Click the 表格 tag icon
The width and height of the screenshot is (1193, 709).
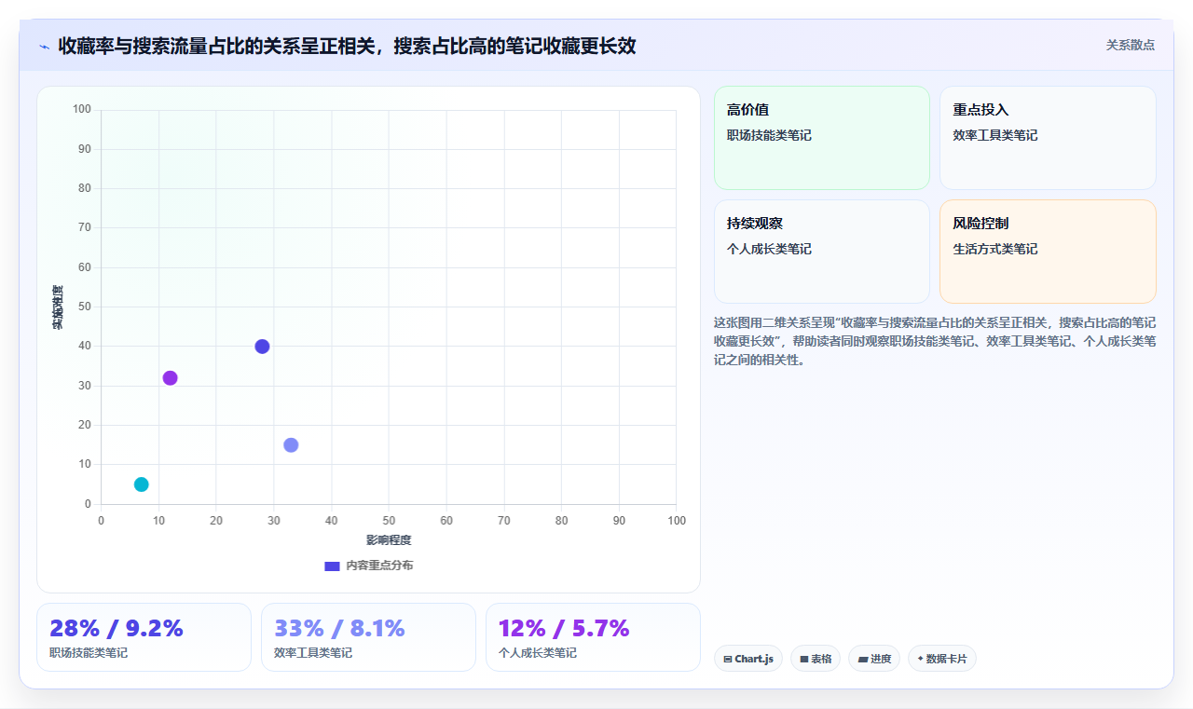click(x=804, y=659)
